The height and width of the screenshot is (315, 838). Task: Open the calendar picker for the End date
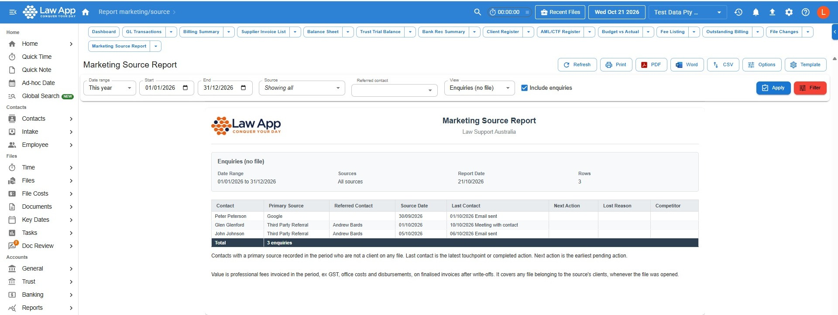(244, 88)
